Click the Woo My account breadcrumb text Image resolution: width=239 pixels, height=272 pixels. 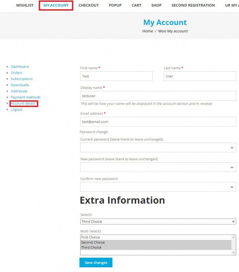click(173, 31)
